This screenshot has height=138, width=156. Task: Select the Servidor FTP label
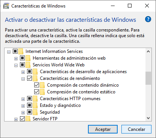point(45,118)
